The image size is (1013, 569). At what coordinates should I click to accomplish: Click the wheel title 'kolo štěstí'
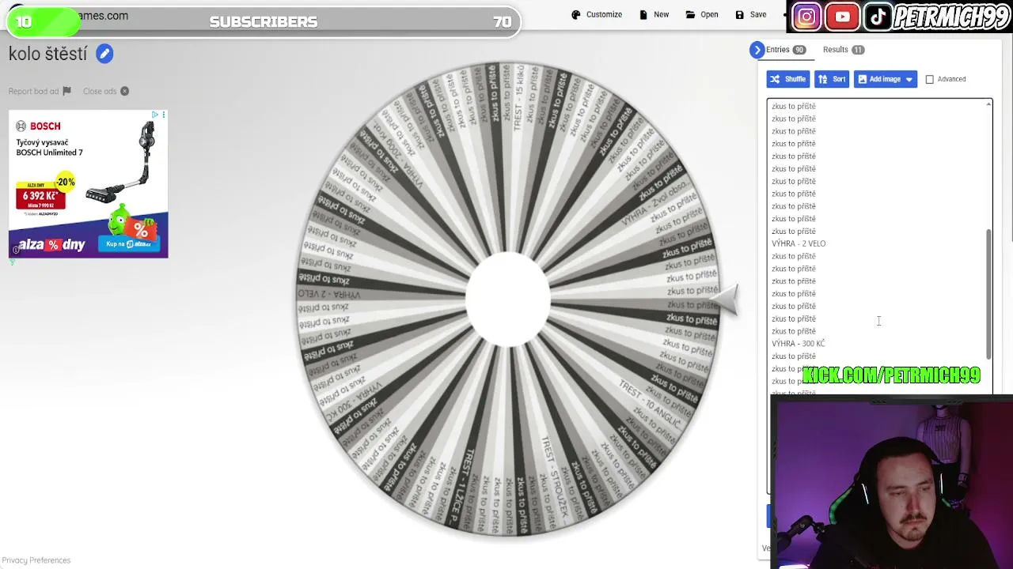[x=47, y=54]
